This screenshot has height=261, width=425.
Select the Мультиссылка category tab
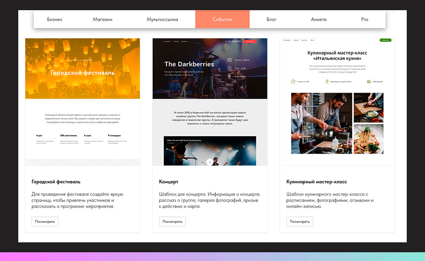pos(162,20)
